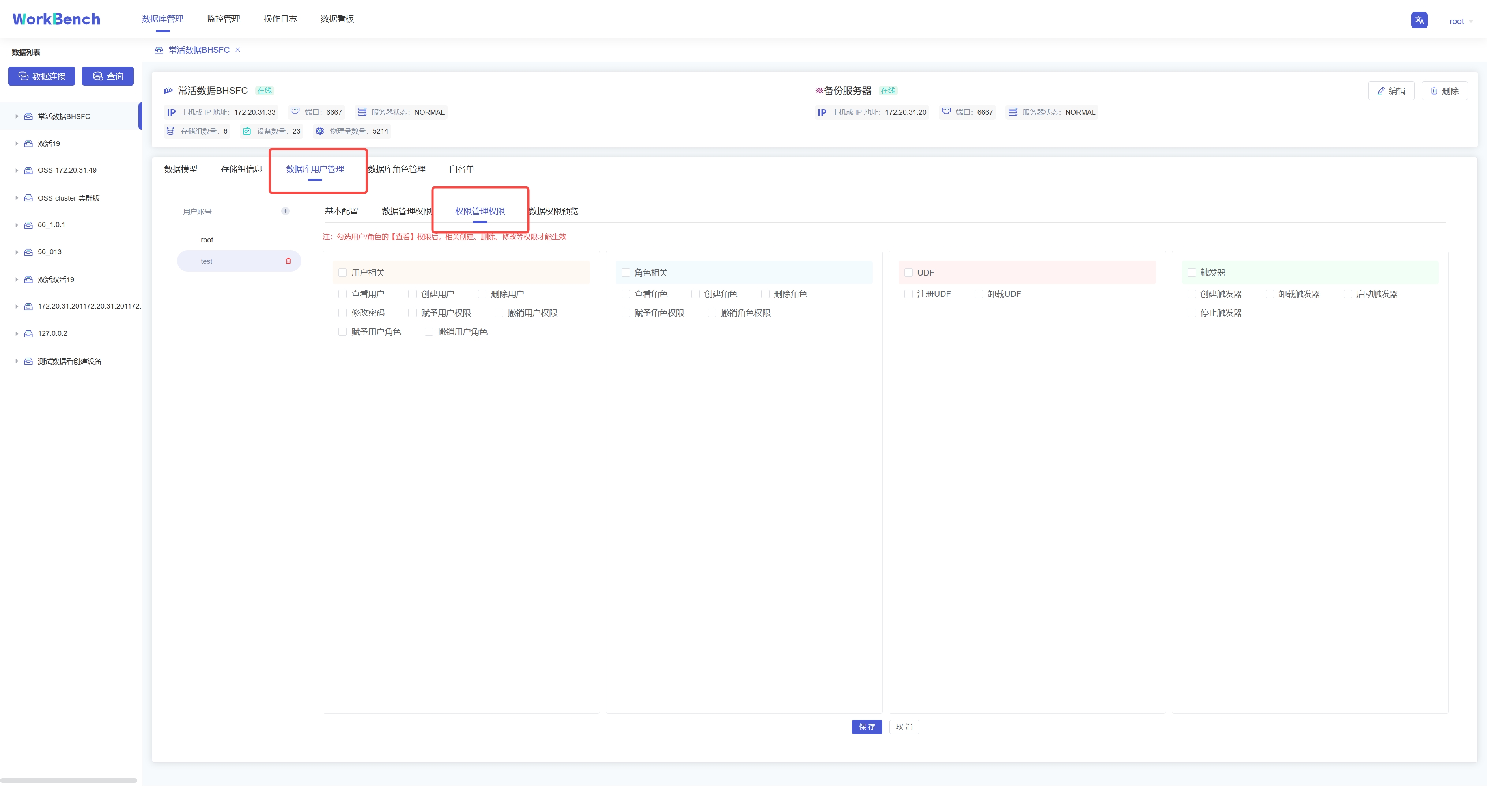Screen dimensions: 1487x786
Task: Select the test user in the list
Action: [207, 261]
